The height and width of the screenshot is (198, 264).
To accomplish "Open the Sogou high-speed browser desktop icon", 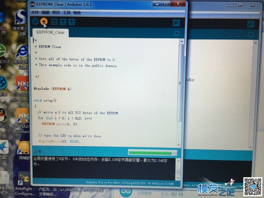I will (x=21, y=23).
